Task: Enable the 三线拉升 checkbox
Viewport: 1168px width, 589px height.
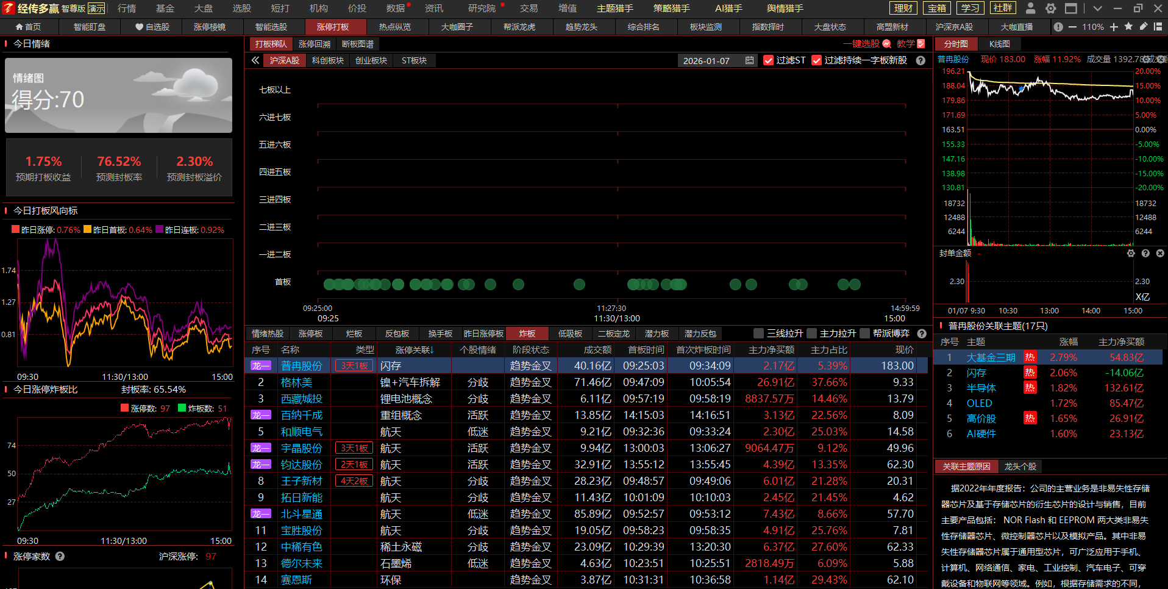Action: click(x=758, y=334)
